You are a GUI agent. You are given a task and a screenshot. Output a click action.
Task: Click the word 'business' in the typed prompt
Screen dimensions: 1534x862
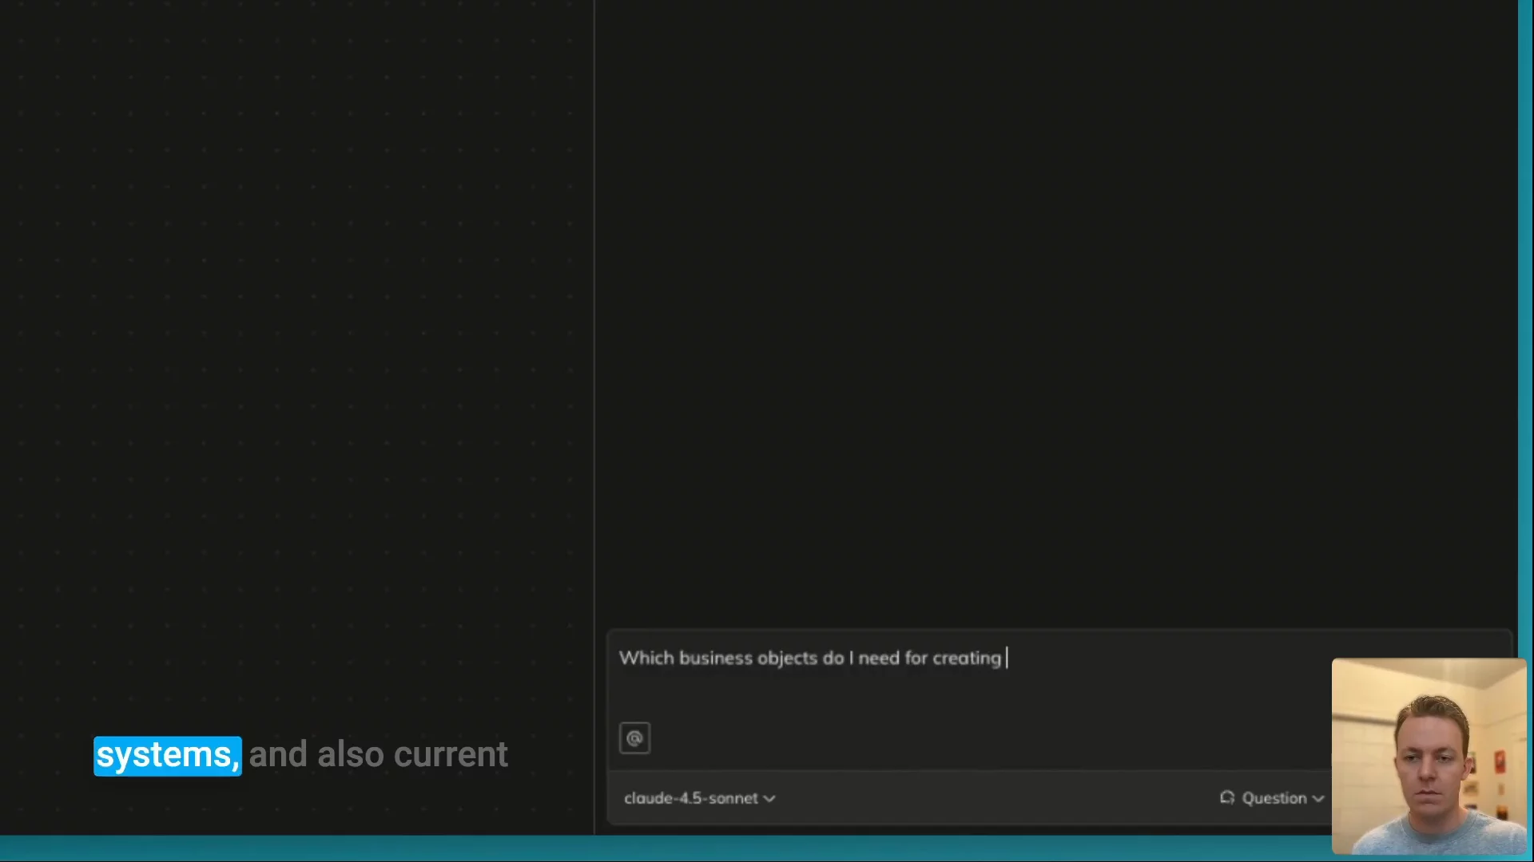pyautogui.click(x=715, y=658)
